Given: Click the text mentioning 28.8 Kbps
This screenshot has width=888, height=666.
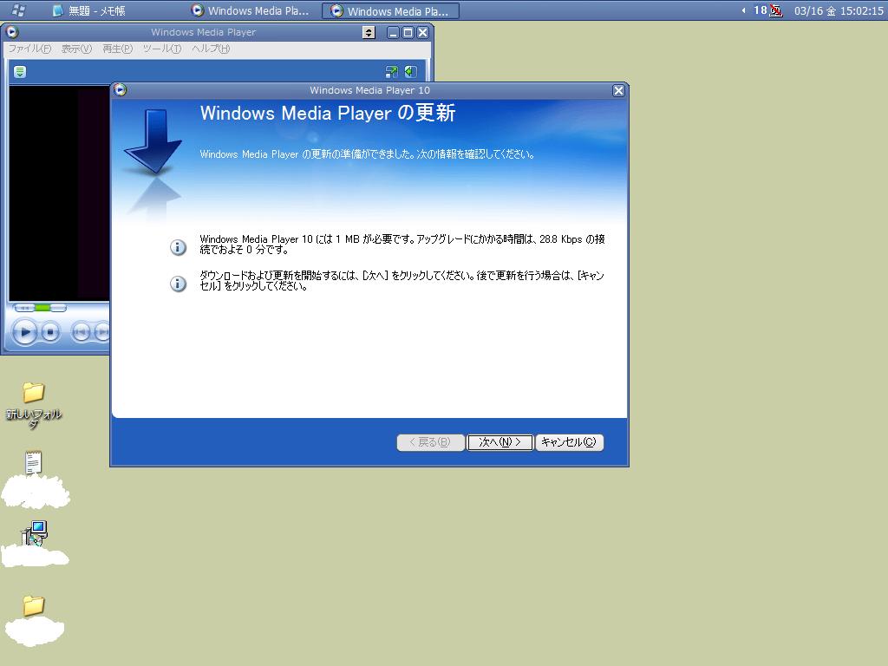Looking at the screenshot, I should [x=402, y=244].
